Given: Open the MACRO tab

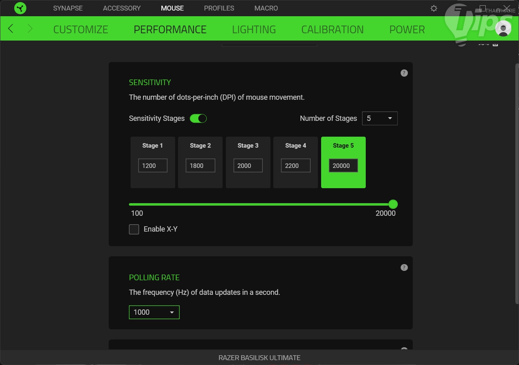Looking at the screenshot, I should [x=266, y=8].
